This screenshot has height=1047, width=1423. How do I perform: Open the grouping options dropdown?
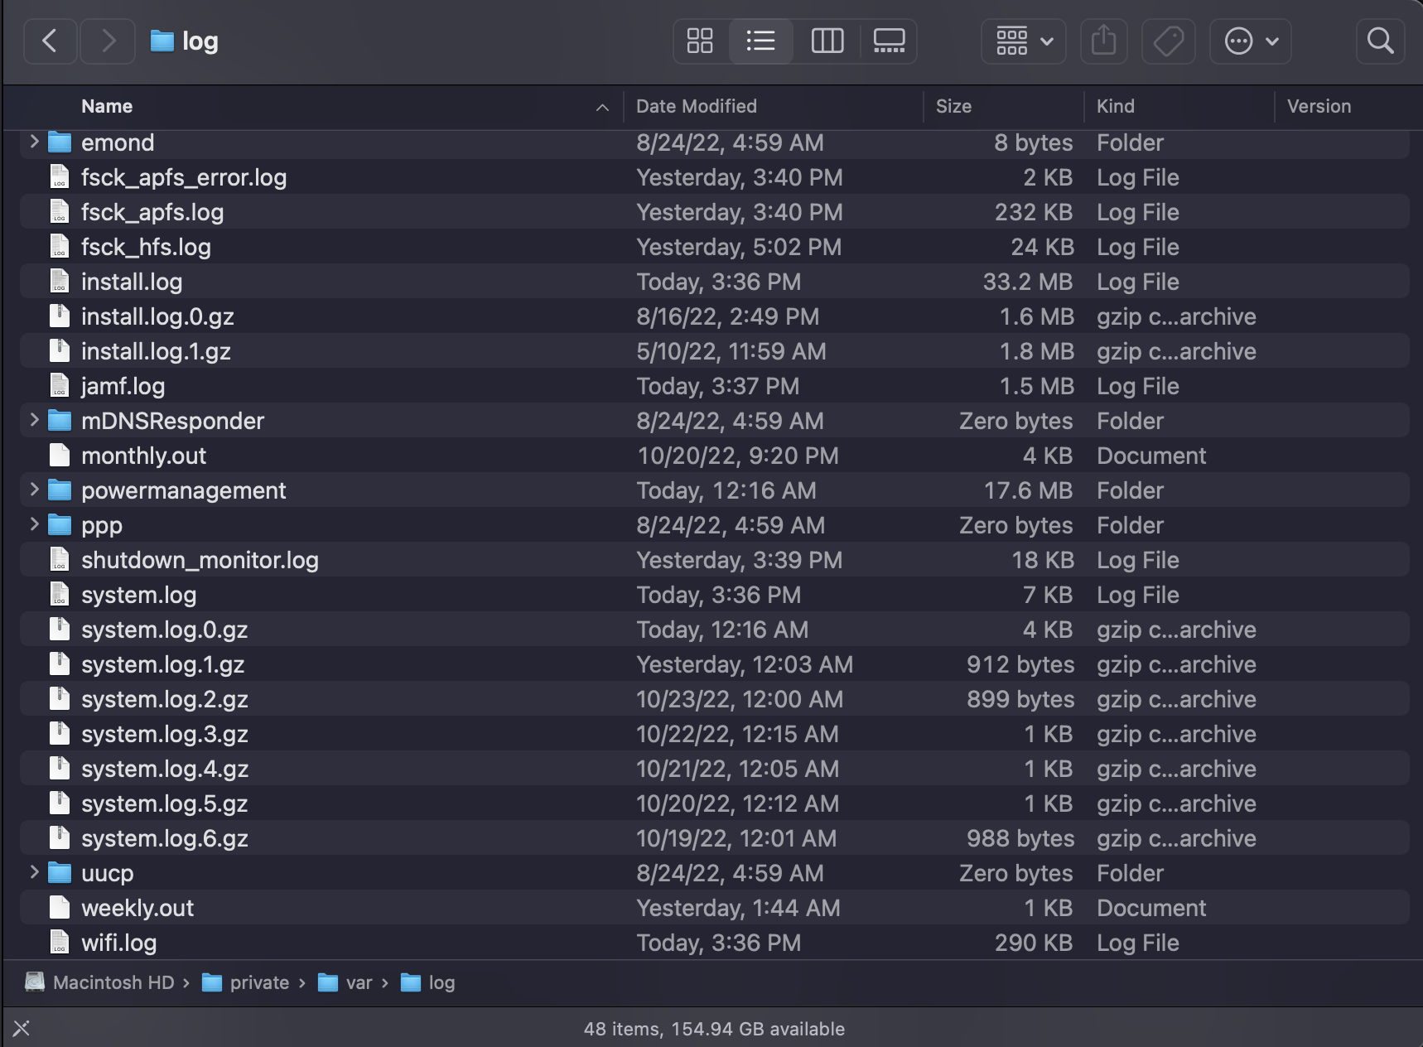point(1023,41)
